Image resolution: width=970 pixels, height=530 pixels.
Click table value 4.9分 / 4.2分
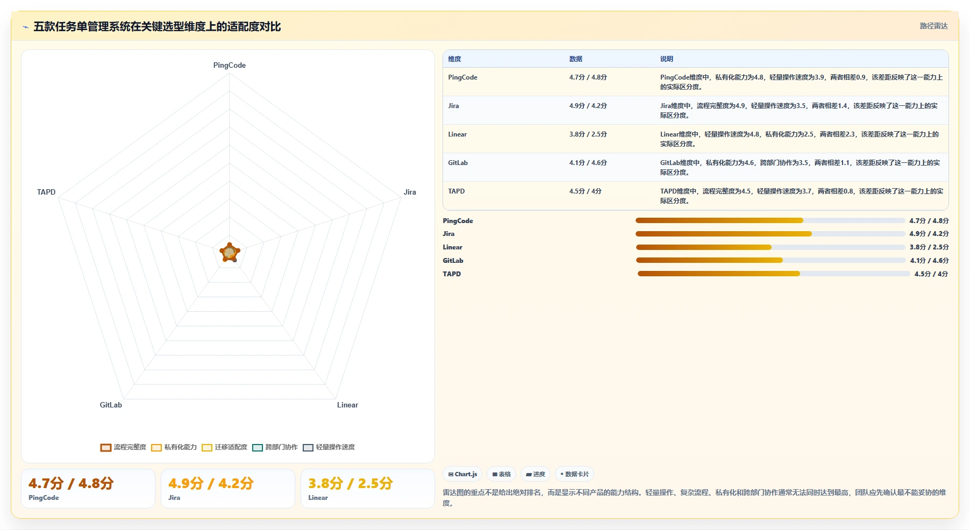[588, 106]
